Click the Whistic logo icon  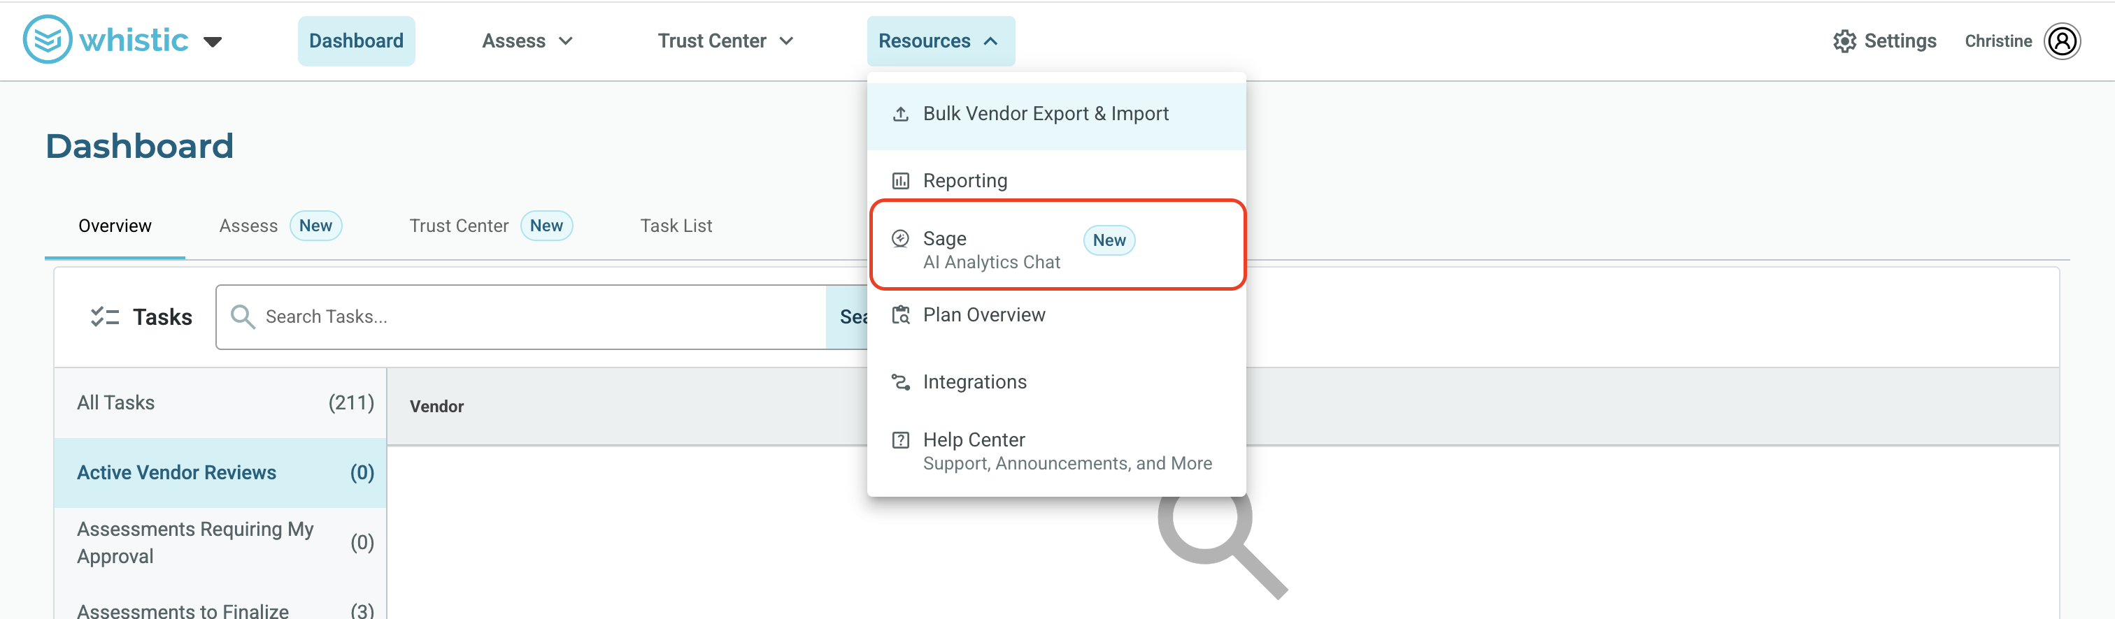47,39
